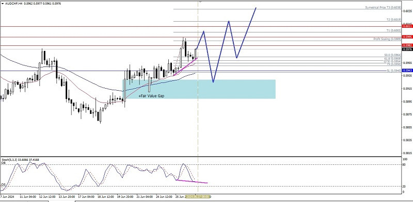This screenshot has height=202, width=413.
Task: Click the highlighted 2024.06.27 crosshair time marker
Action: pos(198,196)
